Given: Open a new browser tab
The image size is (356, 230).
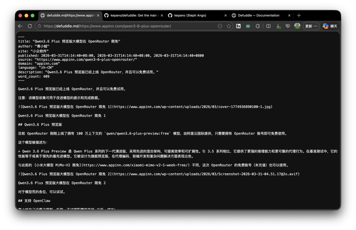Looking at the screenshot, I should pyautogui.click(x=299, y=15).
